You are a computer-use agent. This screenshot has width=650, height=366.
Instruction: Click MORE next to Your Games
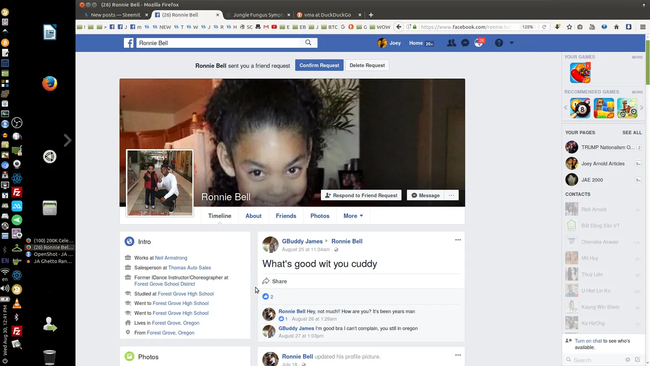tap(637, 57)
